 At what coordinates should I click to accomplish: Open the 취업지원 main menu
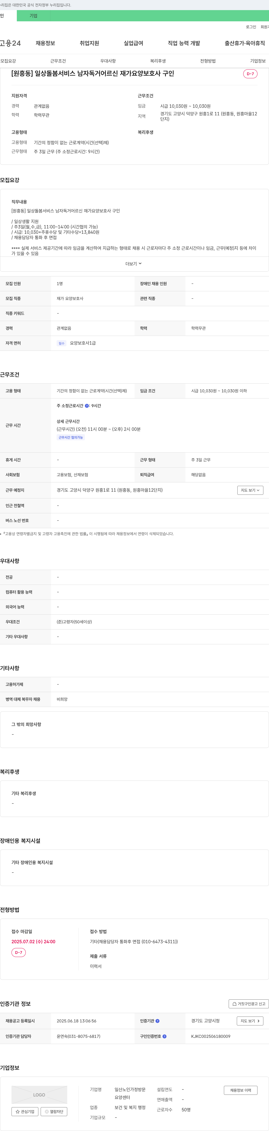[89, 43]
